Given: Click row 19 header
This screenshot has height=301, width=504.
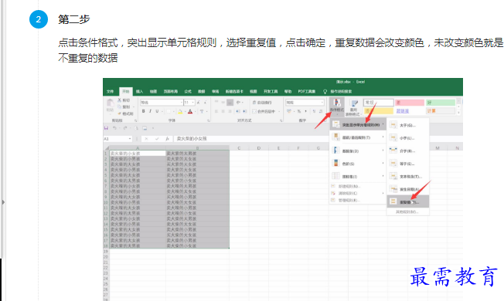Looking at the screenshot, I should pos(106,252).
